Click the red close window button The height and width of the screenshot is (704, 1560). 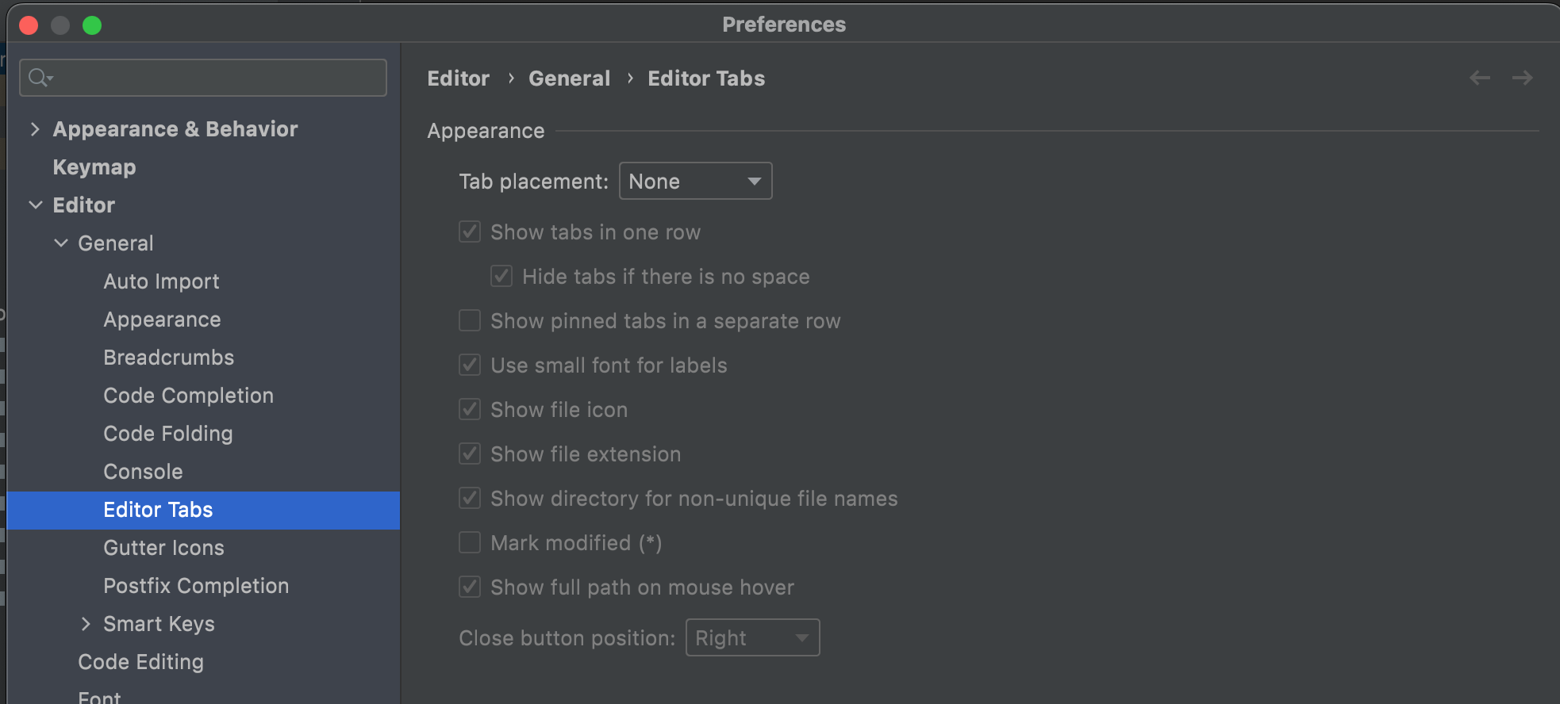click(29, 25)
